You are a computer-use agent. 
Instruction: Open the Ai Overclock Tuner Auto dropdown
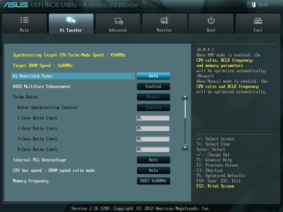click(x=153, y=76)
